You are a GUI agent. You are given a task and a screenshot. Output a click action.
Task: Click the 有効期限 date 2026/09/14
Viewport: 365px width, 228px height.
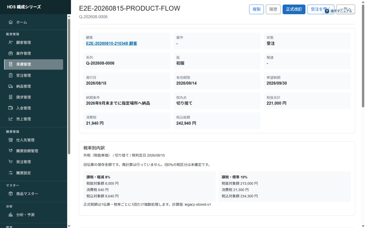[186, 83]
